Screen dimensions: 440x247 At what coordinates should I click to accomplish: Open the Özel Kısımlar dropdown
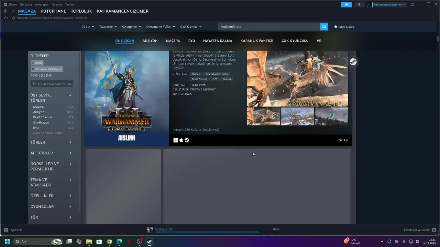click(x=191, y=26)
